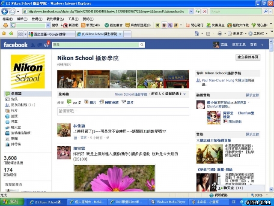Click the refresh page icon
This screenshot has width=274, height=206.
pos(198,12)
